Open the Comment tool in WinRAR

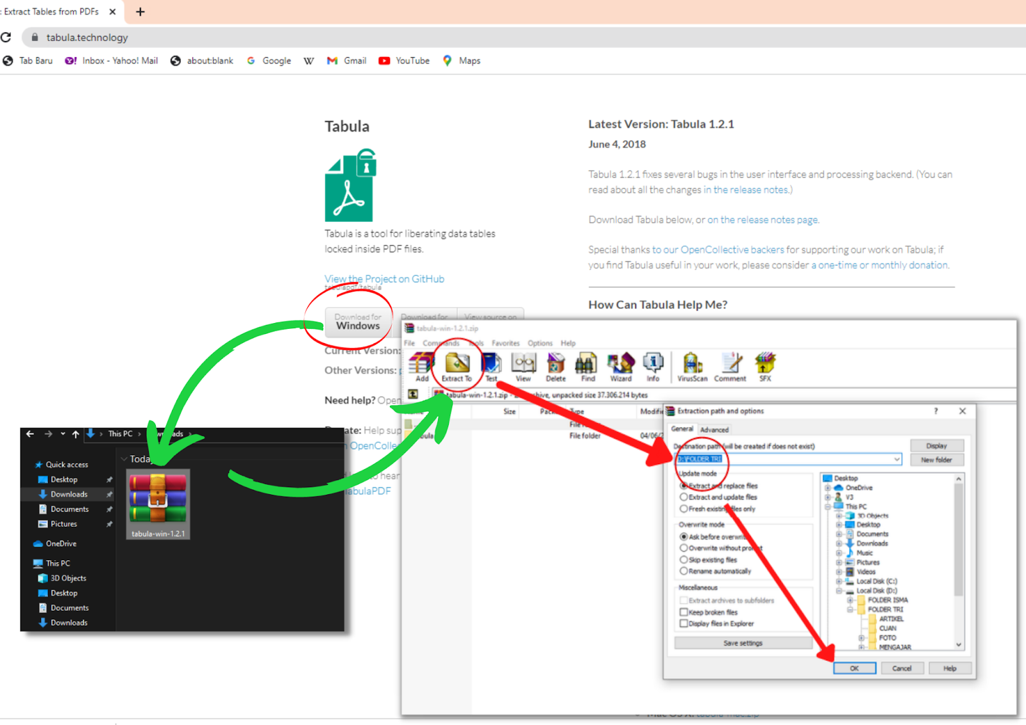730,367
